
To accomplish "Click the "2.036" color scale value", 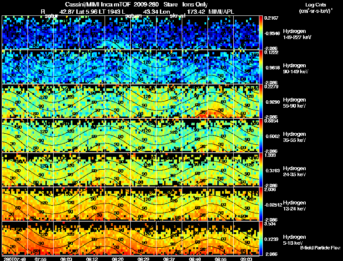I will pos(270,189).
